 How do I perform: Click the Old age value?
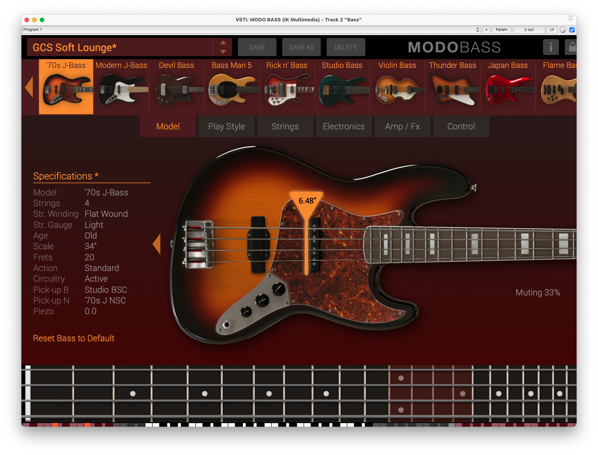(x=91, y=236)
